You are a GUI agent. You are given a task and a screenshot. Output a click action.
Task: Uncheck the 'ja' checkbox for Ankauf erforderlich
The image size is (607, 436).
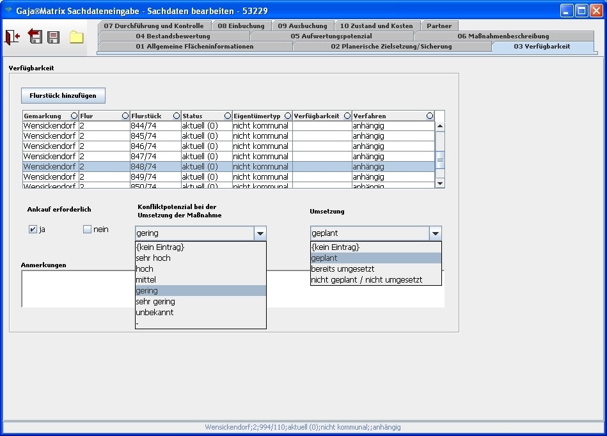point(33,230)
